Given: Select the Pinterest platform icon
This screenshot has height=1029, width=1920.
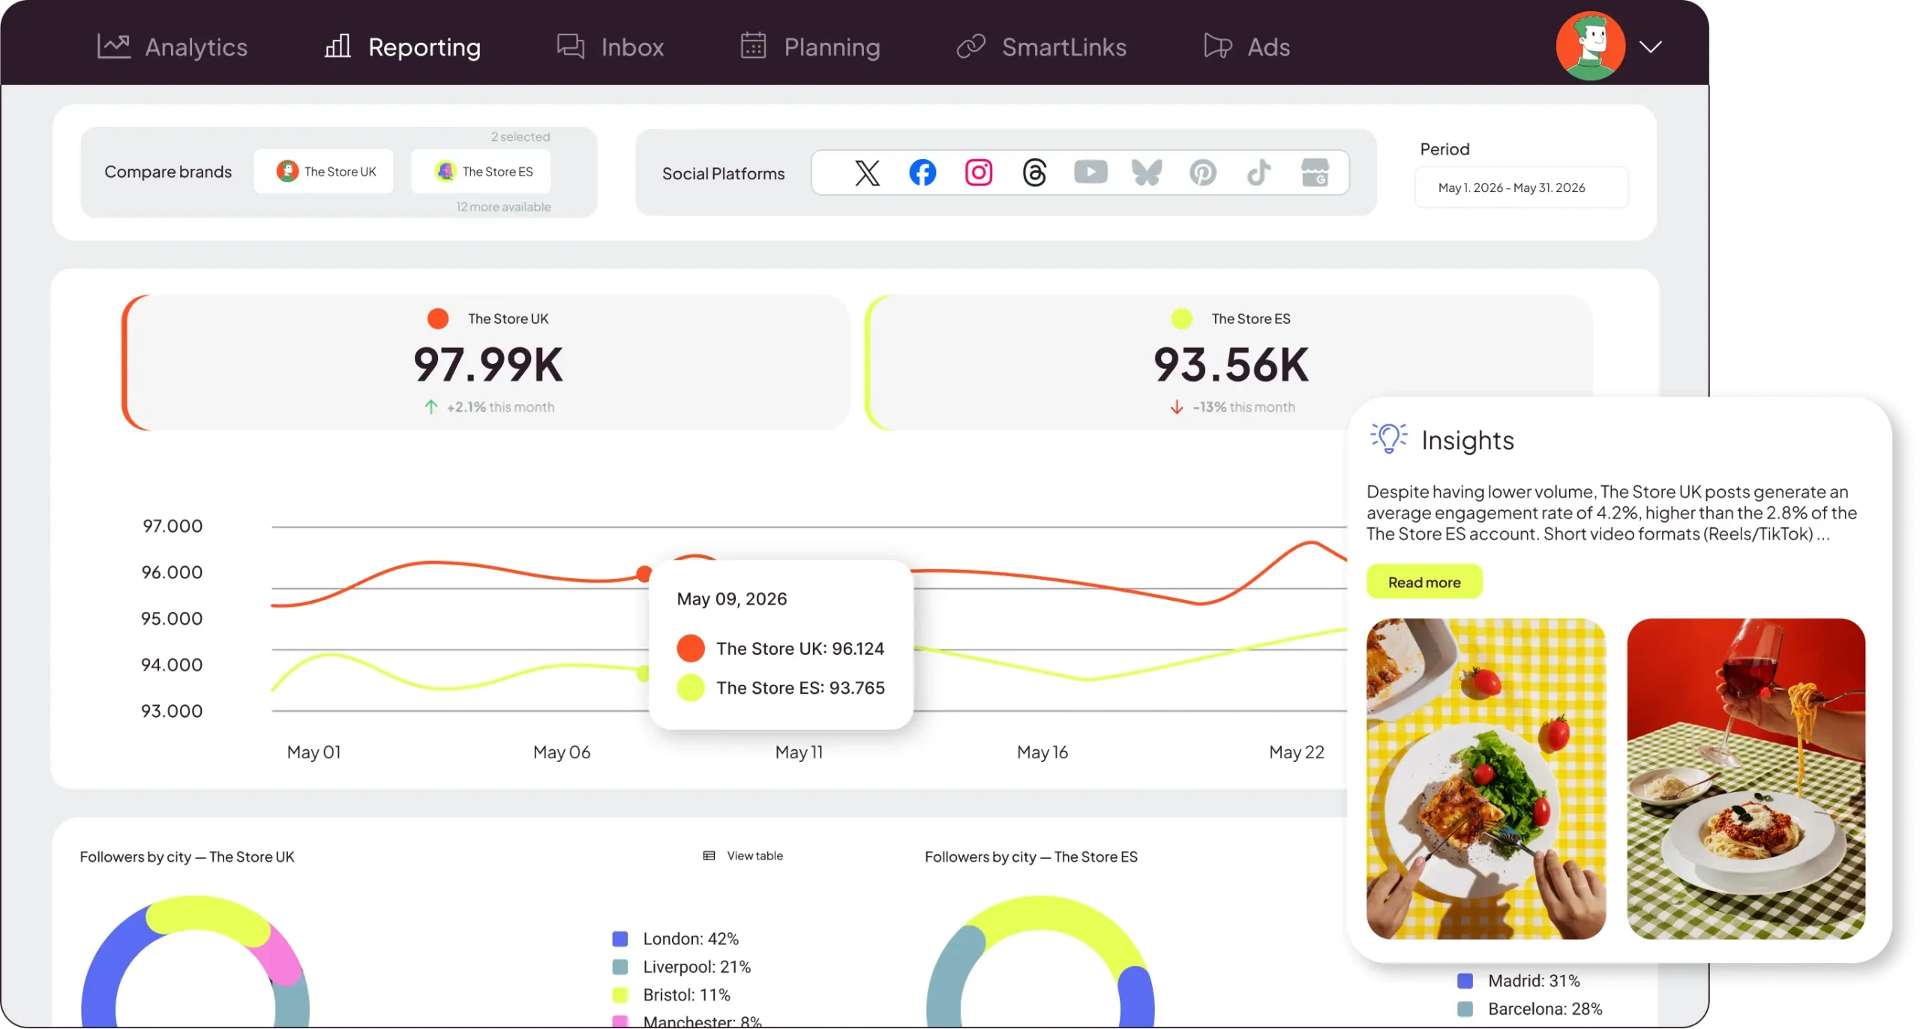Looking at the screenshot, I should click(x=1203, y=172).
